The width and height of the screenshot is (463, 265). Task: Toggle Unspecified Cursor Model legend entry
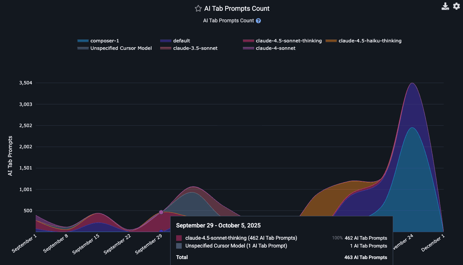point(121,48)
